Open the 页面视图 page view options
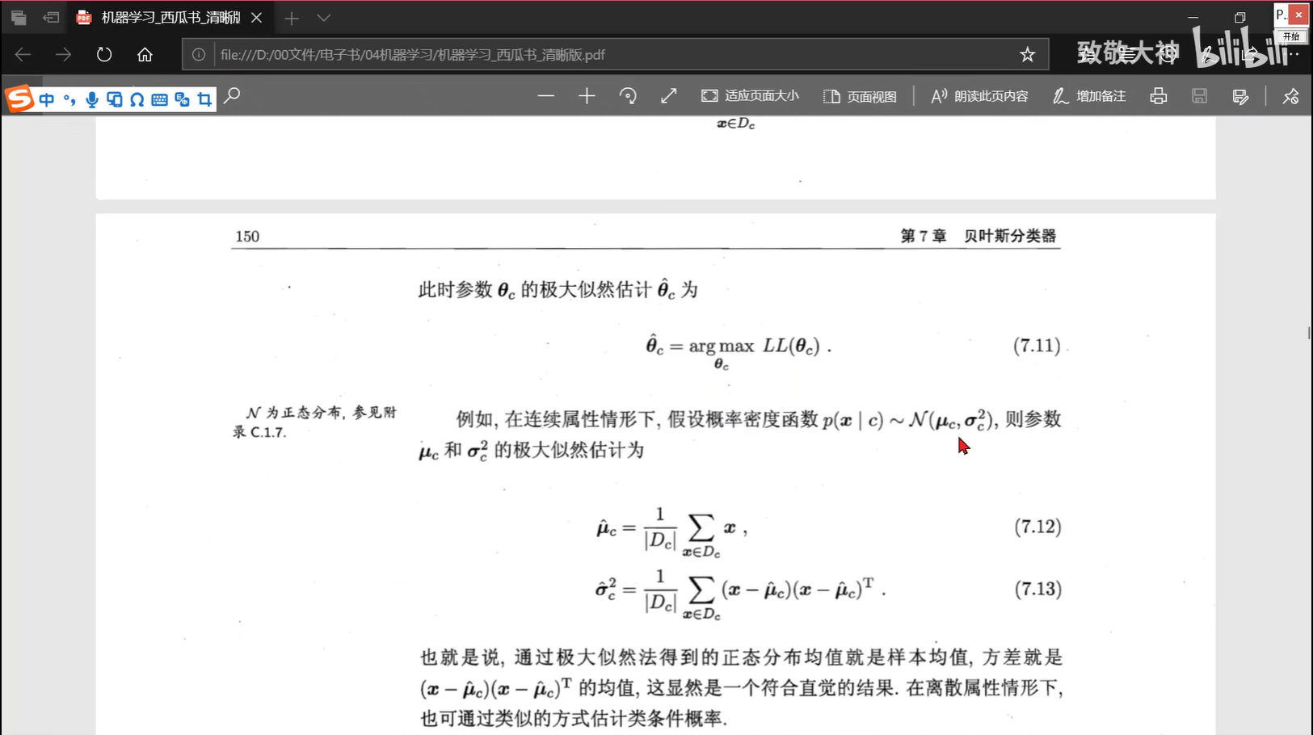 860,95
